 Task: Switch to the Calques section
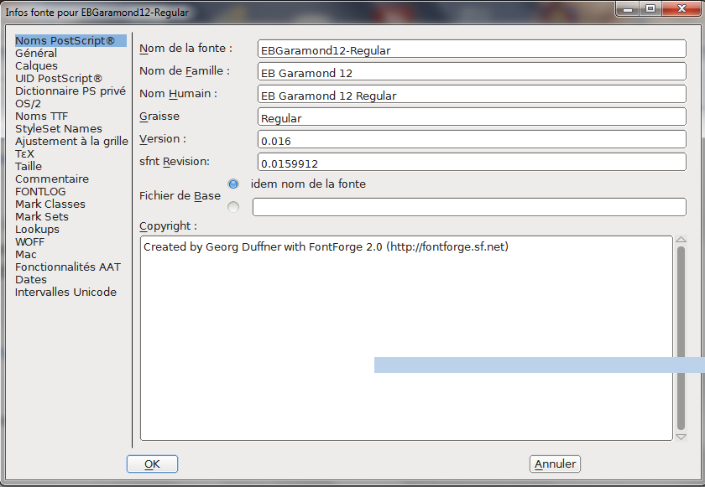[36, 66]
